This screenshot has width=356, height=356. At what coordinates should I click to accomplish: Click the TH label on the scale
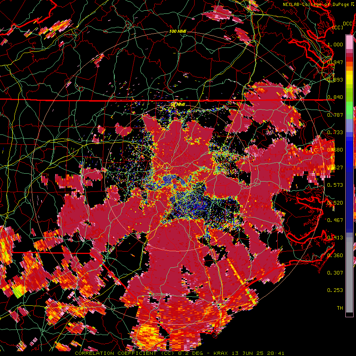[x=340, y=308]
